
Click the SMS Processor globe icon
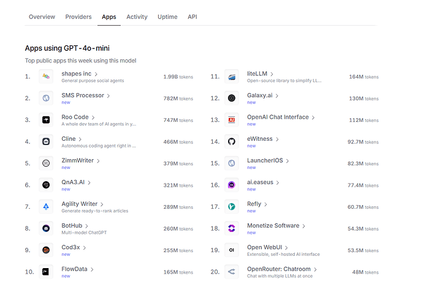tap(46, 98)
